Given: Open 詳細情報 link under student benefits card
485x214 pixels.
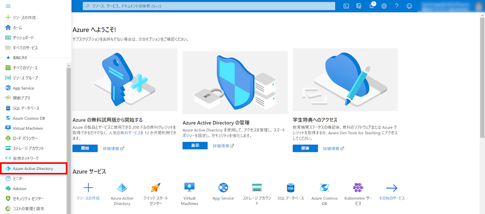Looking at the screenshot, I should pos(334,148).
